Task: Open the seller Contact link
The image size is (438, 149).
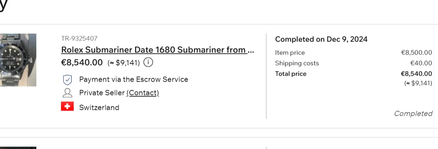Action: coord(142,93)
